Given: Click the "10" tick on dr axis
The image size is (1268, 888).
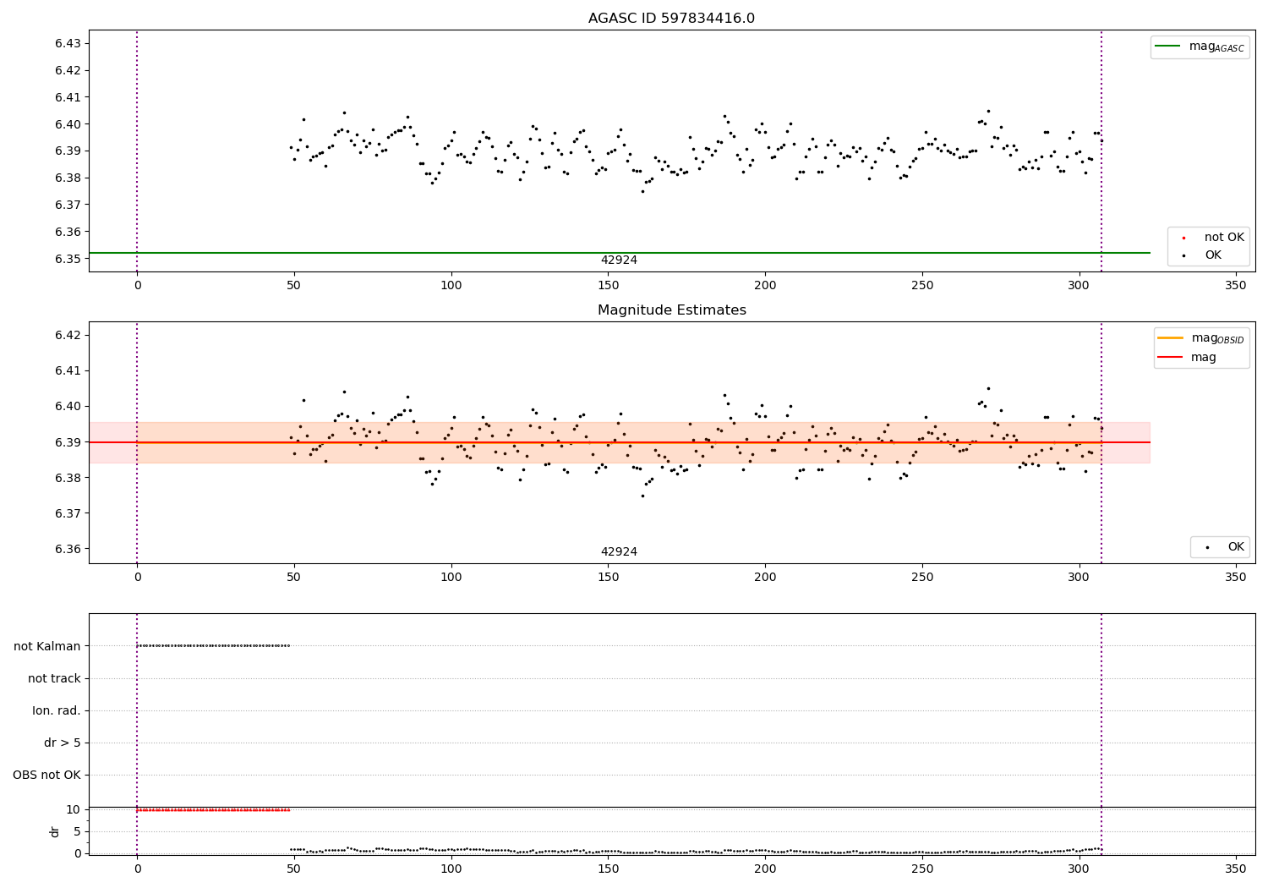Looking at the screenshot, I should [74, 809].
